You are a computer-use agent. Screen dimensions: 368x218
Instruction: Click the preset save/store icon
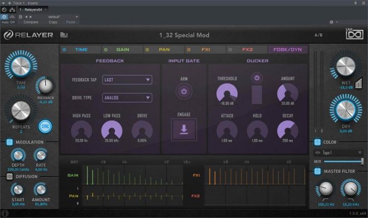coord(21,17)
